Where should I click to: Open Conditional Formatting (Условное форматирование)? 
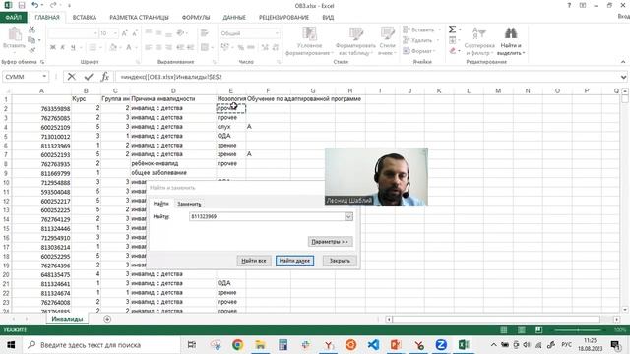click(309, 41)
